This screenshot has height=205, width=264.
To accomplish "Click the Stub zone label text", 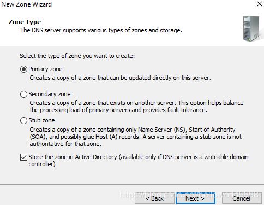I will tap(41, 120).
